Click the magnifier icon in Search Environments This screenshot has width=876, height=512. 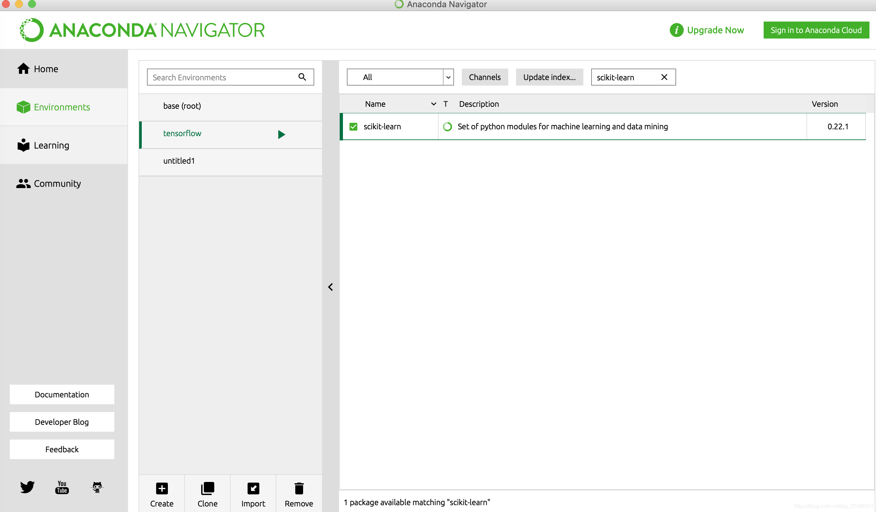coord(302,77)
